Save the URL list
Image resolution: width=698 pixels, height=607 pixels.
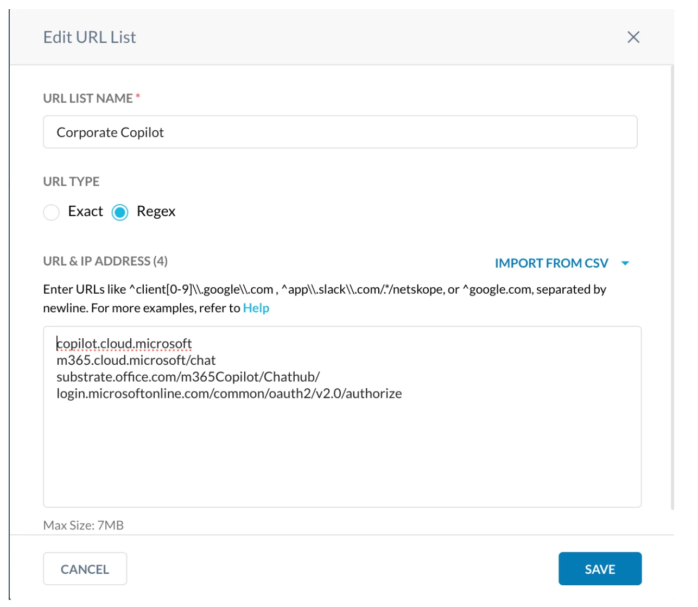pos(600,569)
